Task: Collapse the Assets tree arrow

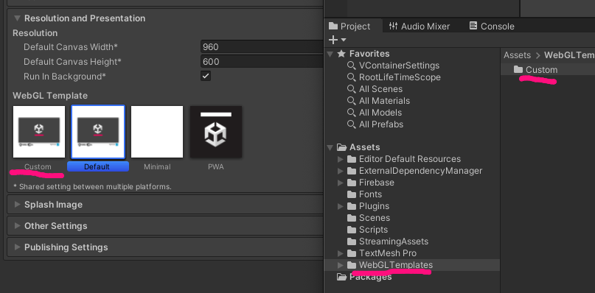Action: (x=330, y=147)
